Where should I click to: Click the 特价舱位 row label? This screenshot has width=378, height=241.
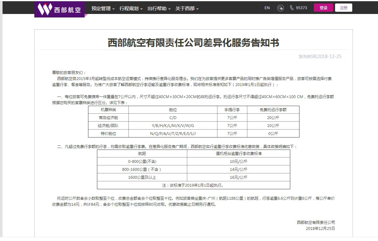108,134
